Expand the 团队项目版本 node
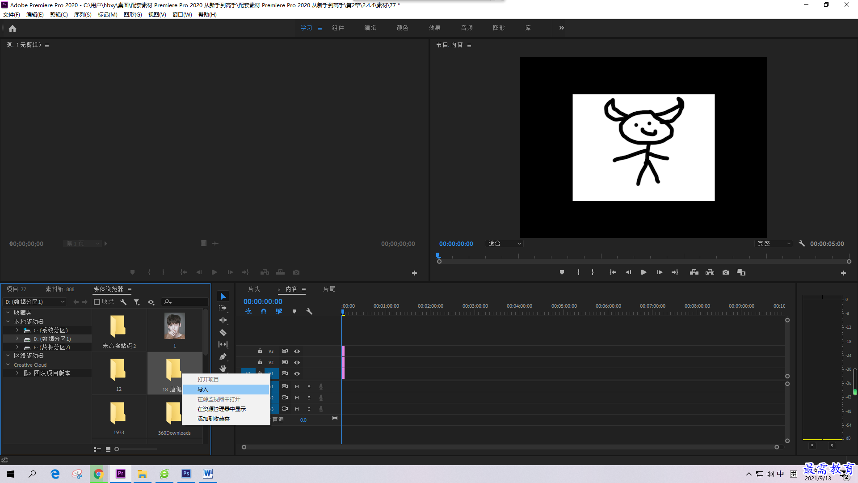This screenshot has width=858, height=483. (x=17, y=373)
